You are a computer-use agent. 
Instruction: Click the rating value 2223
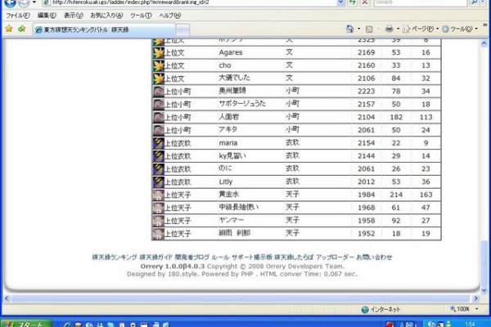(x=366, y=91)
